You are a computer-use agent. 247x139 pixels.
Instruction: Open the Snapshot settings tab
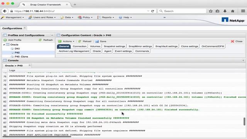(x=114, y=46)
